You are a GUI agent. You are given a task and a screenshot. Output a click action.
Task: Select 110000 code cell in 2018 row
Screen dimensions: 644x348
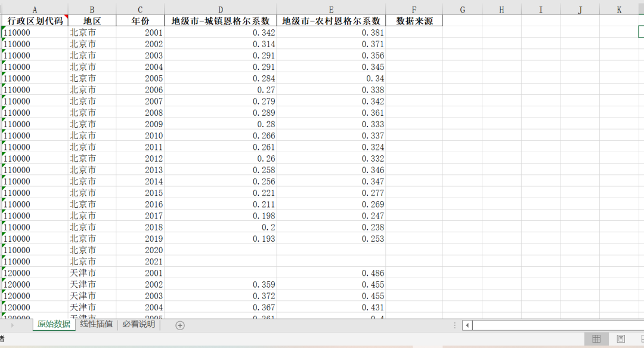point(35,227)
